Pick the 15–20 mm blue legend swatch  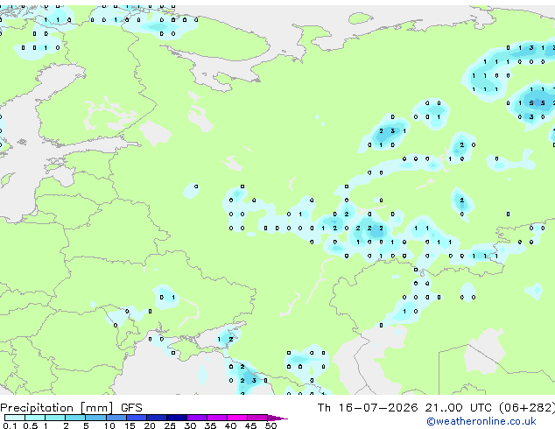136,418
